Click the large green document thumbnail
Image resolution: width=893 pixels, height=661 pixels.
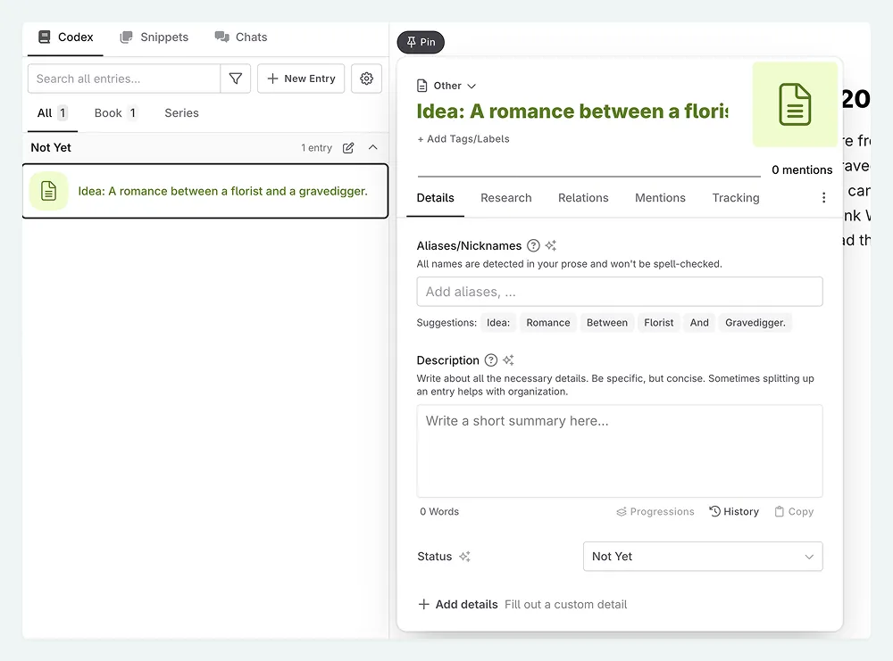(795, 104)
